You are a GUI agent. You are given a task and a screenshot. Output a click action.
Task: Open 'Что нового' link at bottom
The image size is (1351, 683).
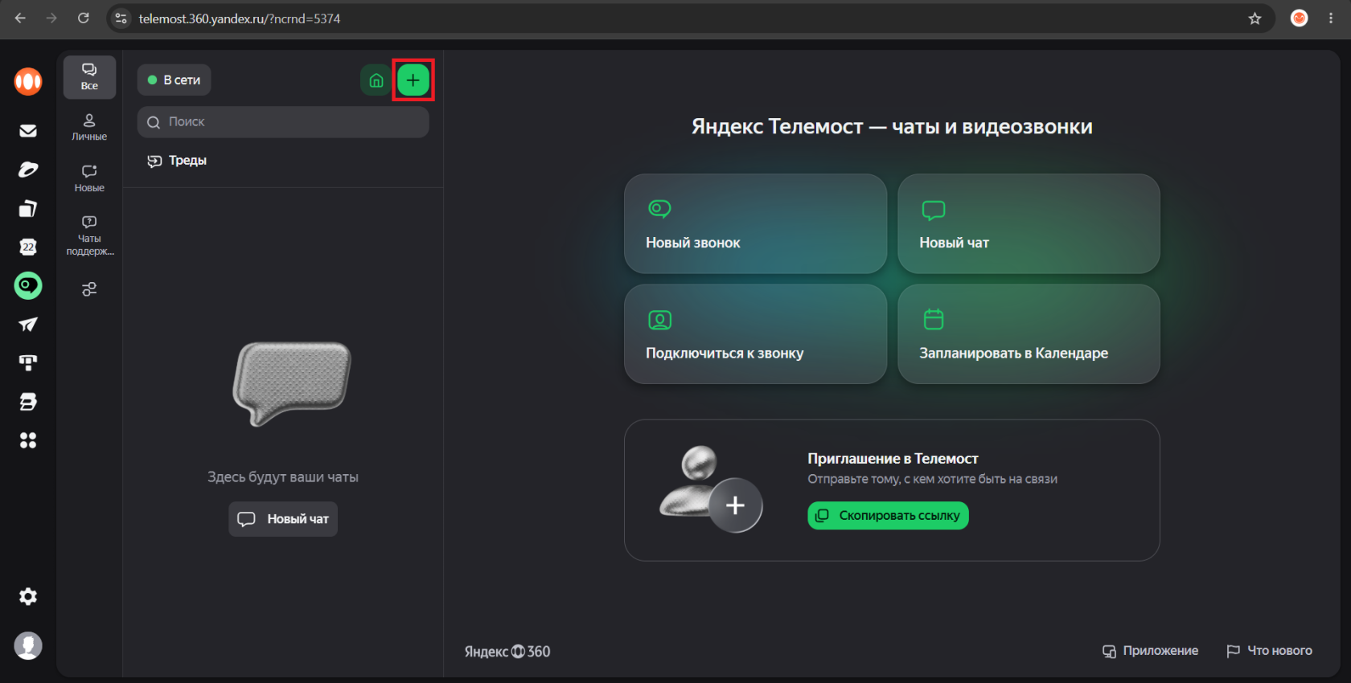[1269, 651]
